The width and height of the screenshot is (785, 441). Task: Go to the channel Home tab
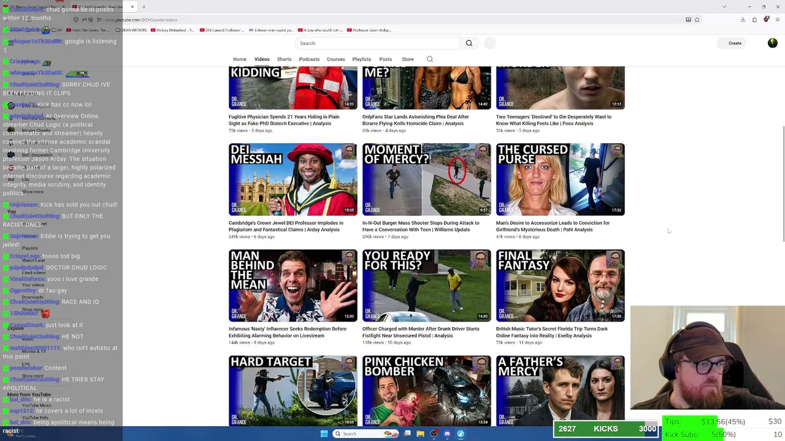240,59
